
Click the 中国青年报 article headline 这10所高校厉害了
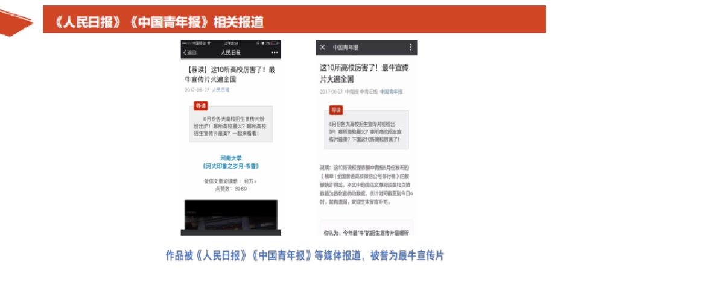(x=363, y=72)
